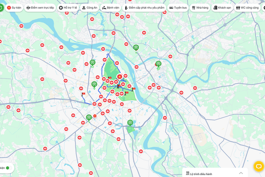
Task: Select Điểm cấp phát nhu yếu phẩm filter
Action: coord(144,8)
